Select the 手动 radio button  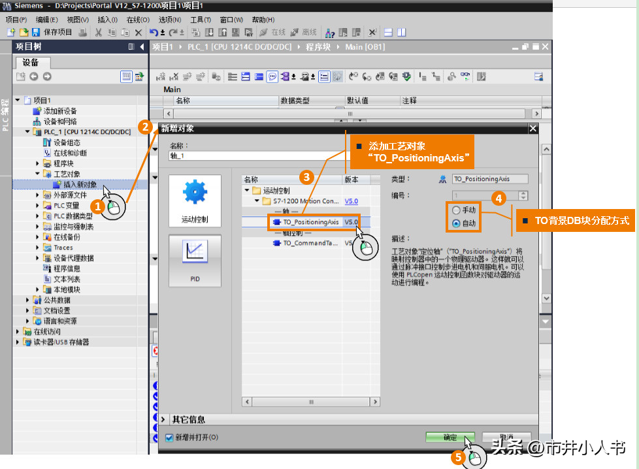click(x=456, y=210)
